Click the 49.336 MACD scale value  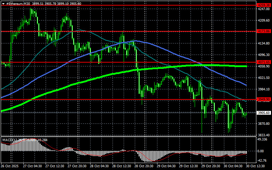[262, 139]
